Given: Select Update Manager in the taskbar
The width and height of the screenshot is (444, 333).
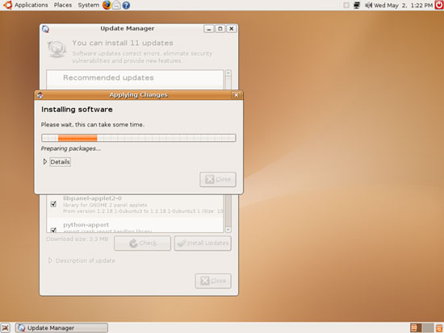Looking at the screenshot, I should (61, 328).
